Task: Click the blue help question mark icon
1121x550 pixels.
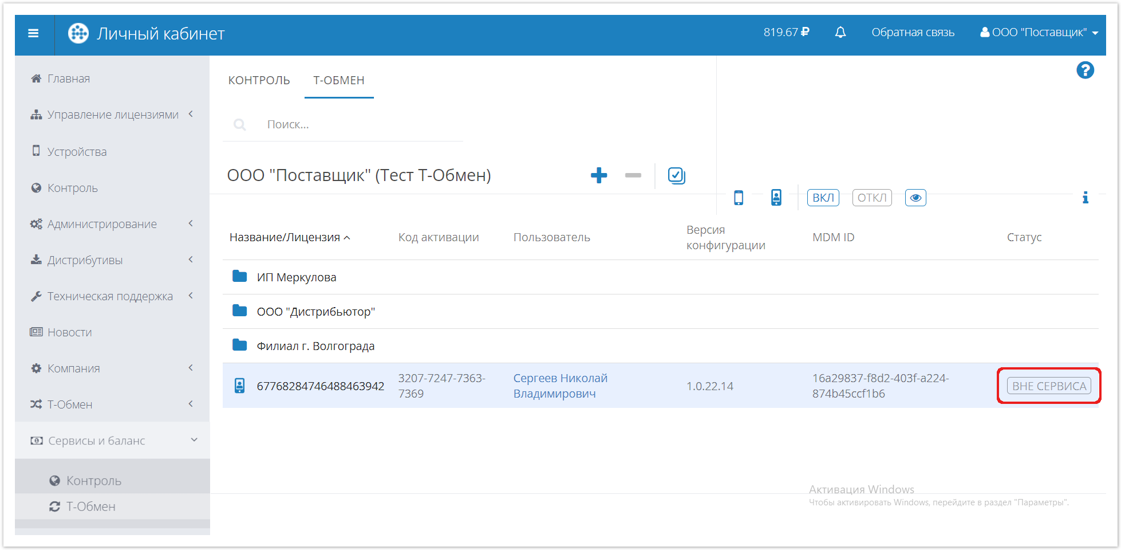Action: click(1085, 70)
